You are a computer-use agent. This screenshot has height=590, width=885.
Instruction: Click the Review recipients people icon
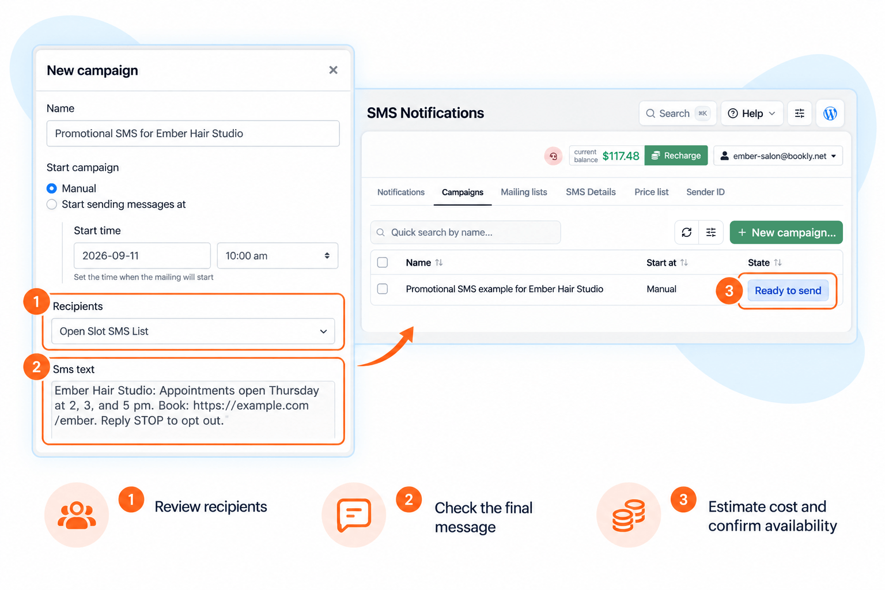pos(77,515)
